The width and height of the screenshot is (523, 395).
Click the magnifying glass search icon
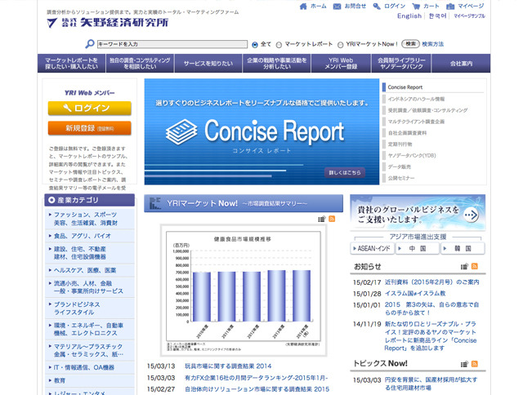pos(89,43)
